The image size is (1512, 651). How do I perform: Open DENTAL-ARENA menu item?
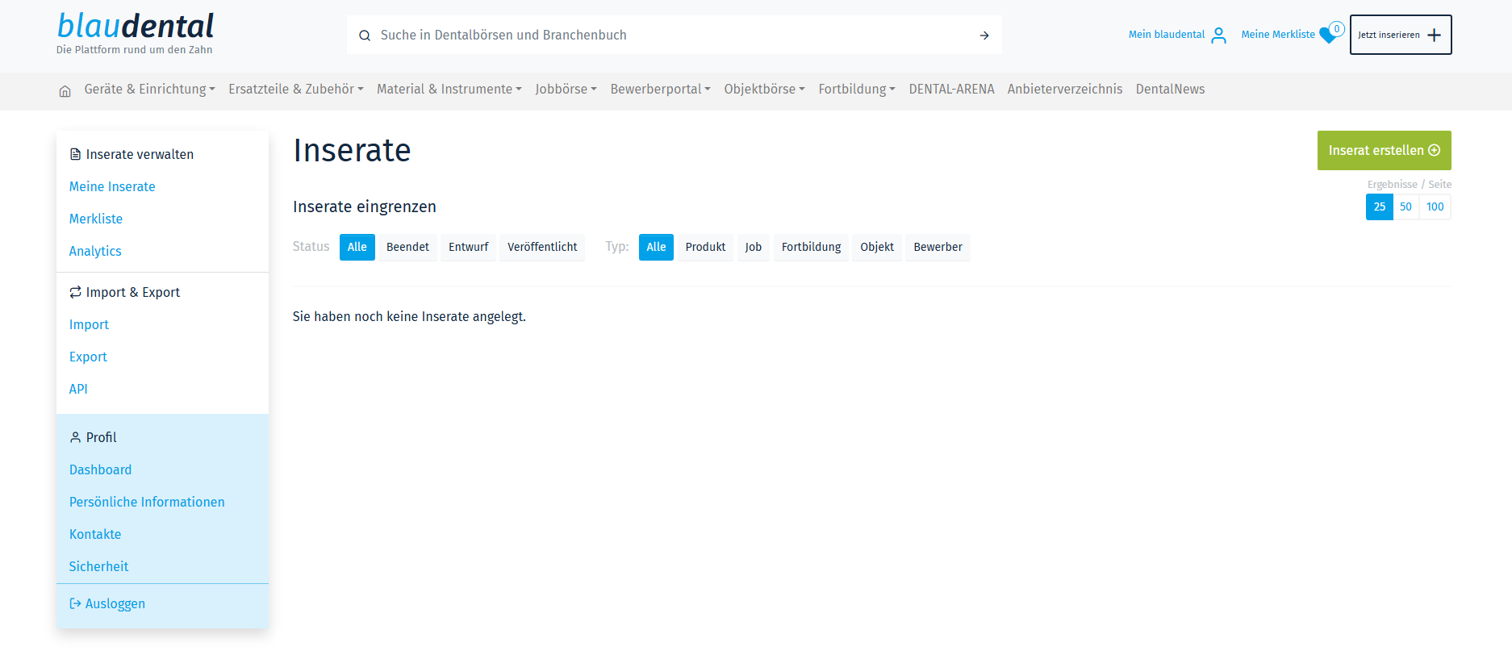951,90
